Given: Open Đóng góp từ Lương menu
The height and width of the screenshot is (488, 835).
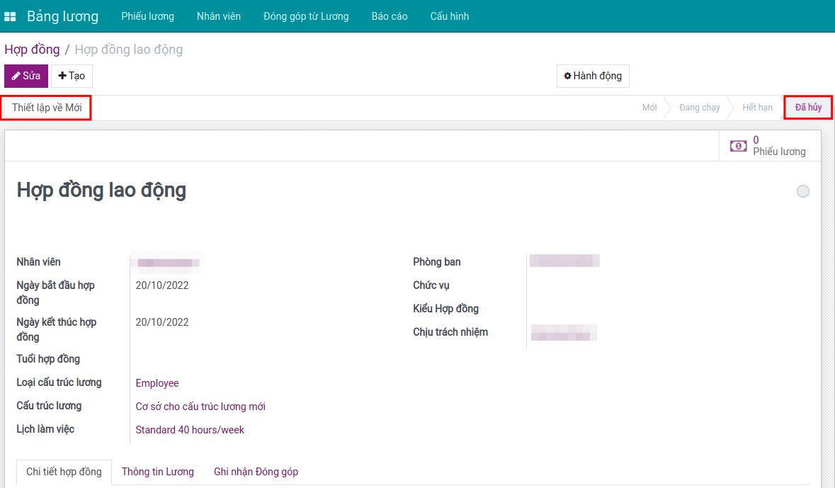Looking at the screenshot, I should pyautogui.click(x=306, y=16).
